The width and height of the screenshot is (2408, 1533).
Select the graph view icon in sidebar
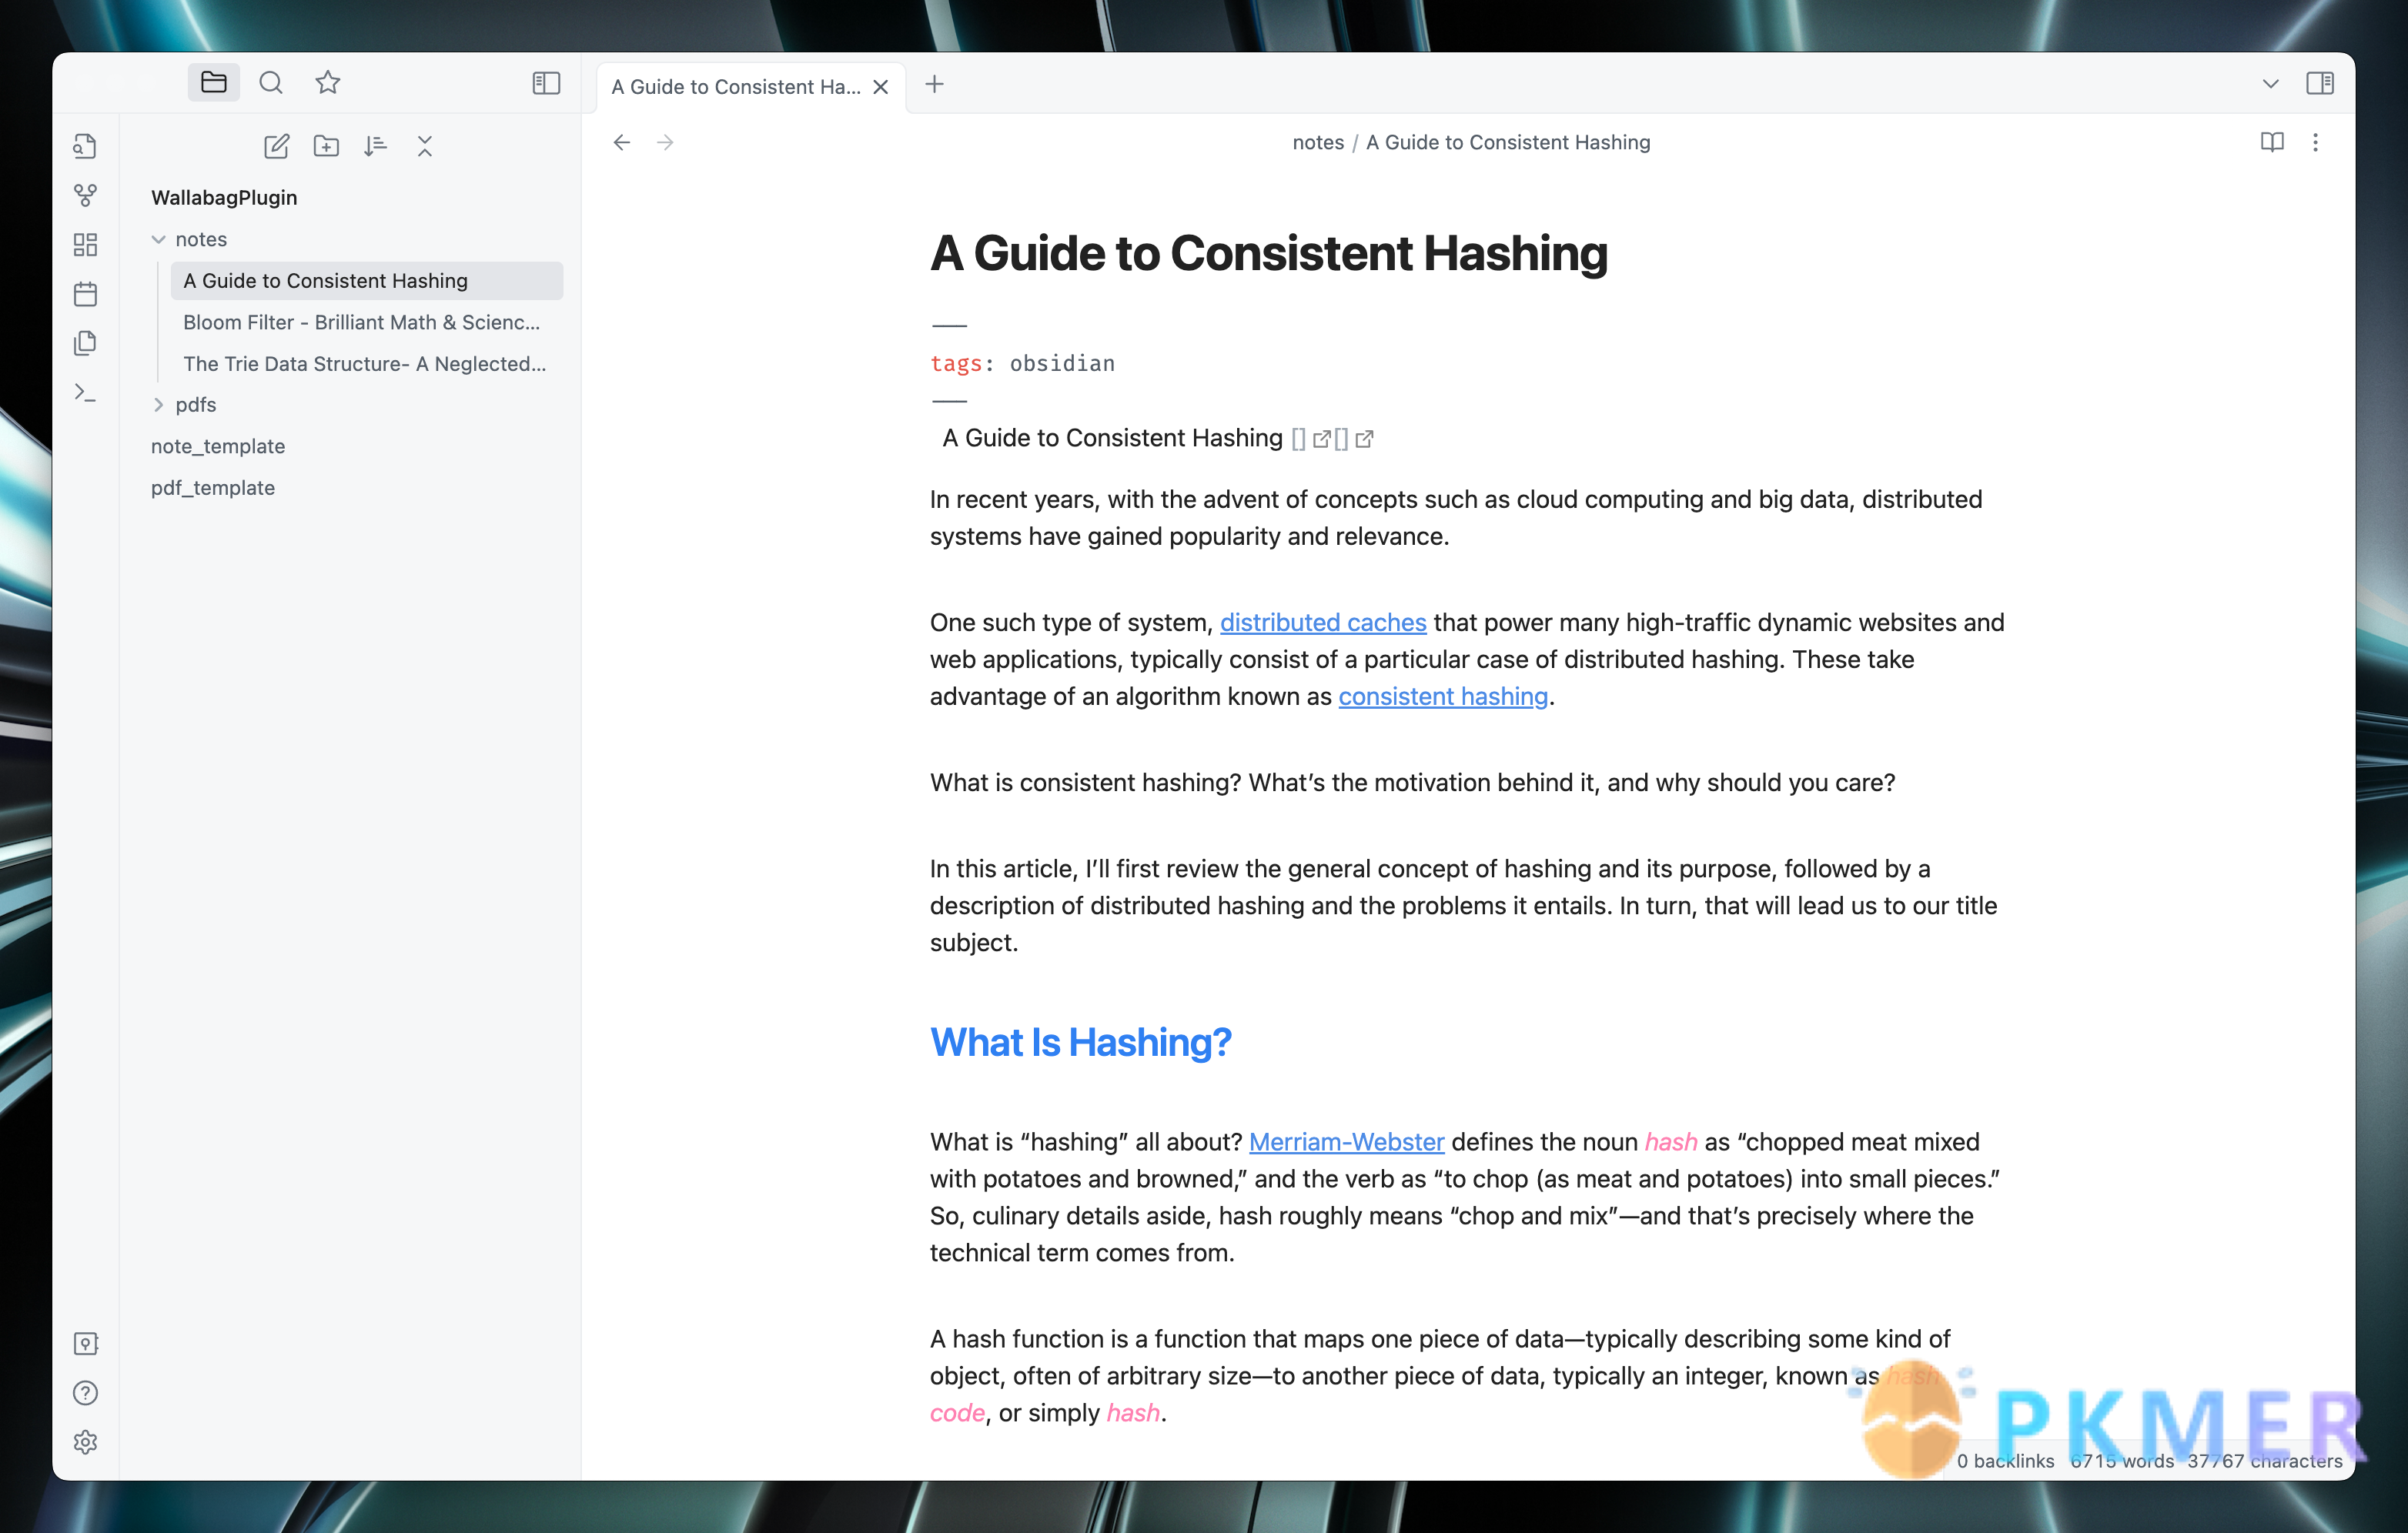pos(84,196)
